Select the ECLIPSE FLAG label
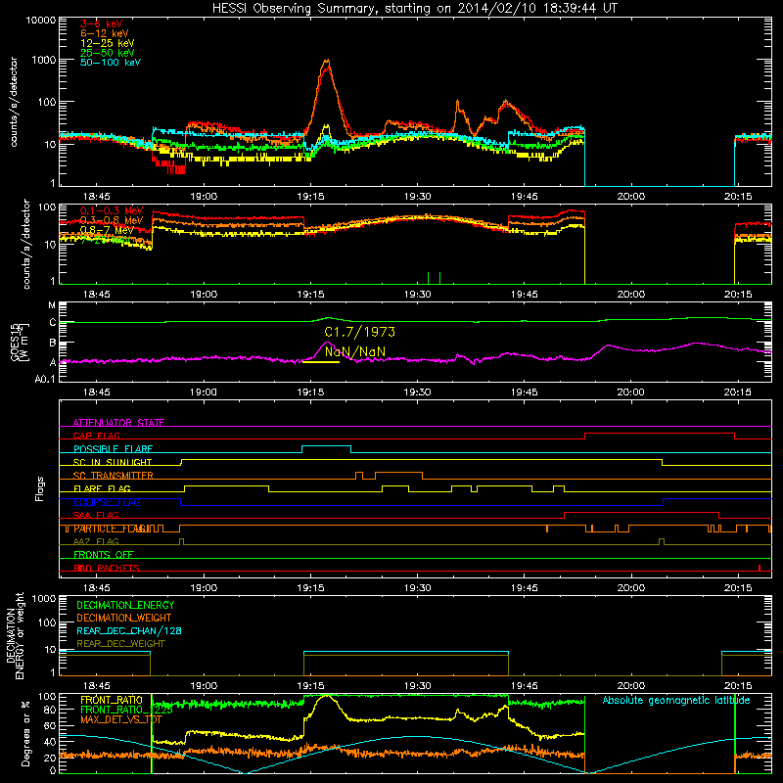The width and height of the screenshot is (783, 783). pyautogui.click(x=107, y=502)
